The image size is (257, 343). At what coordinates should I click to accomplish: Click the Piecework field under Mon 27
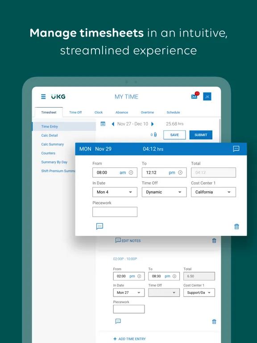point(128,309)
